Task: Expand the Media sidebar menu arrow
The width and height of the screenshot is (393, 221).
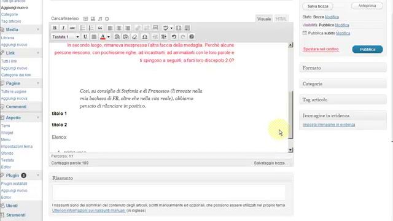Action: pyautogui.click(x=38, y=29)
